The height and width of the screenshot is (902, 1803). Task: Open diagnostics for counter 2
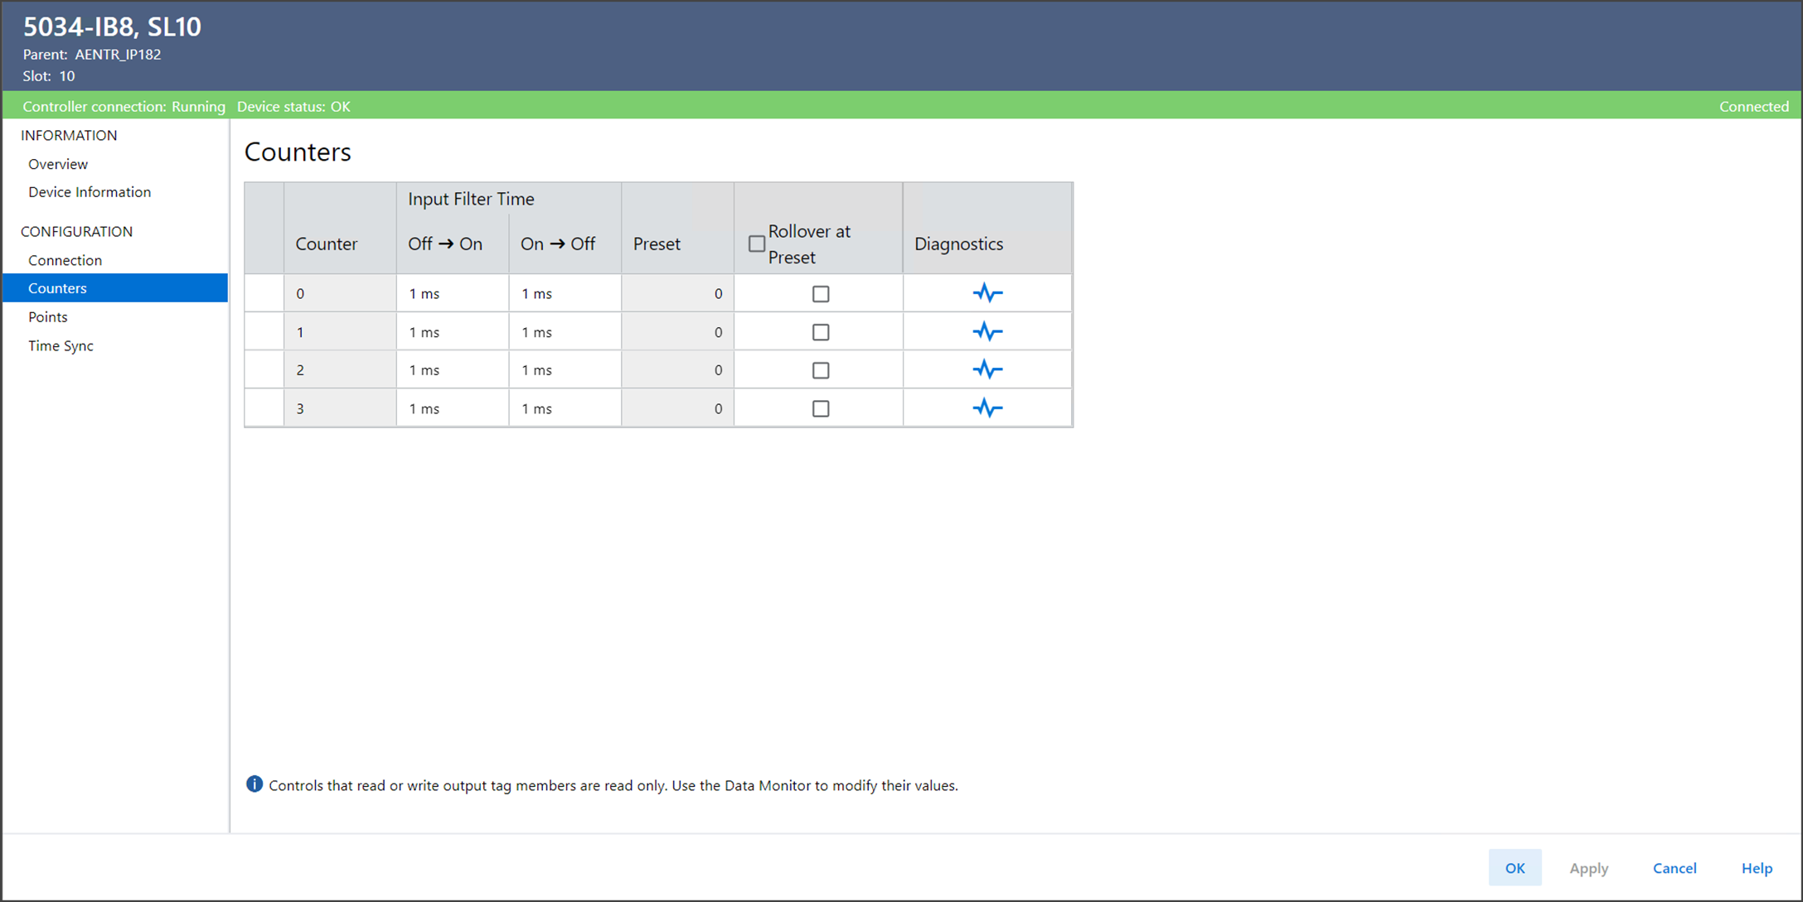986,369
